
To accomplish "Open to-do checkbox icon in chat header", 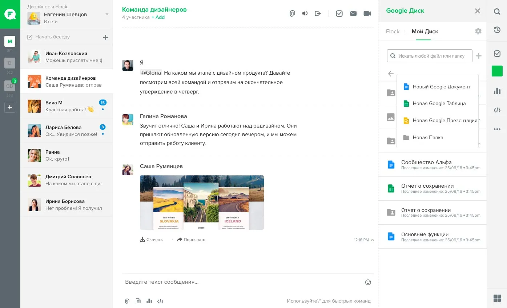I will pos(339,13).
